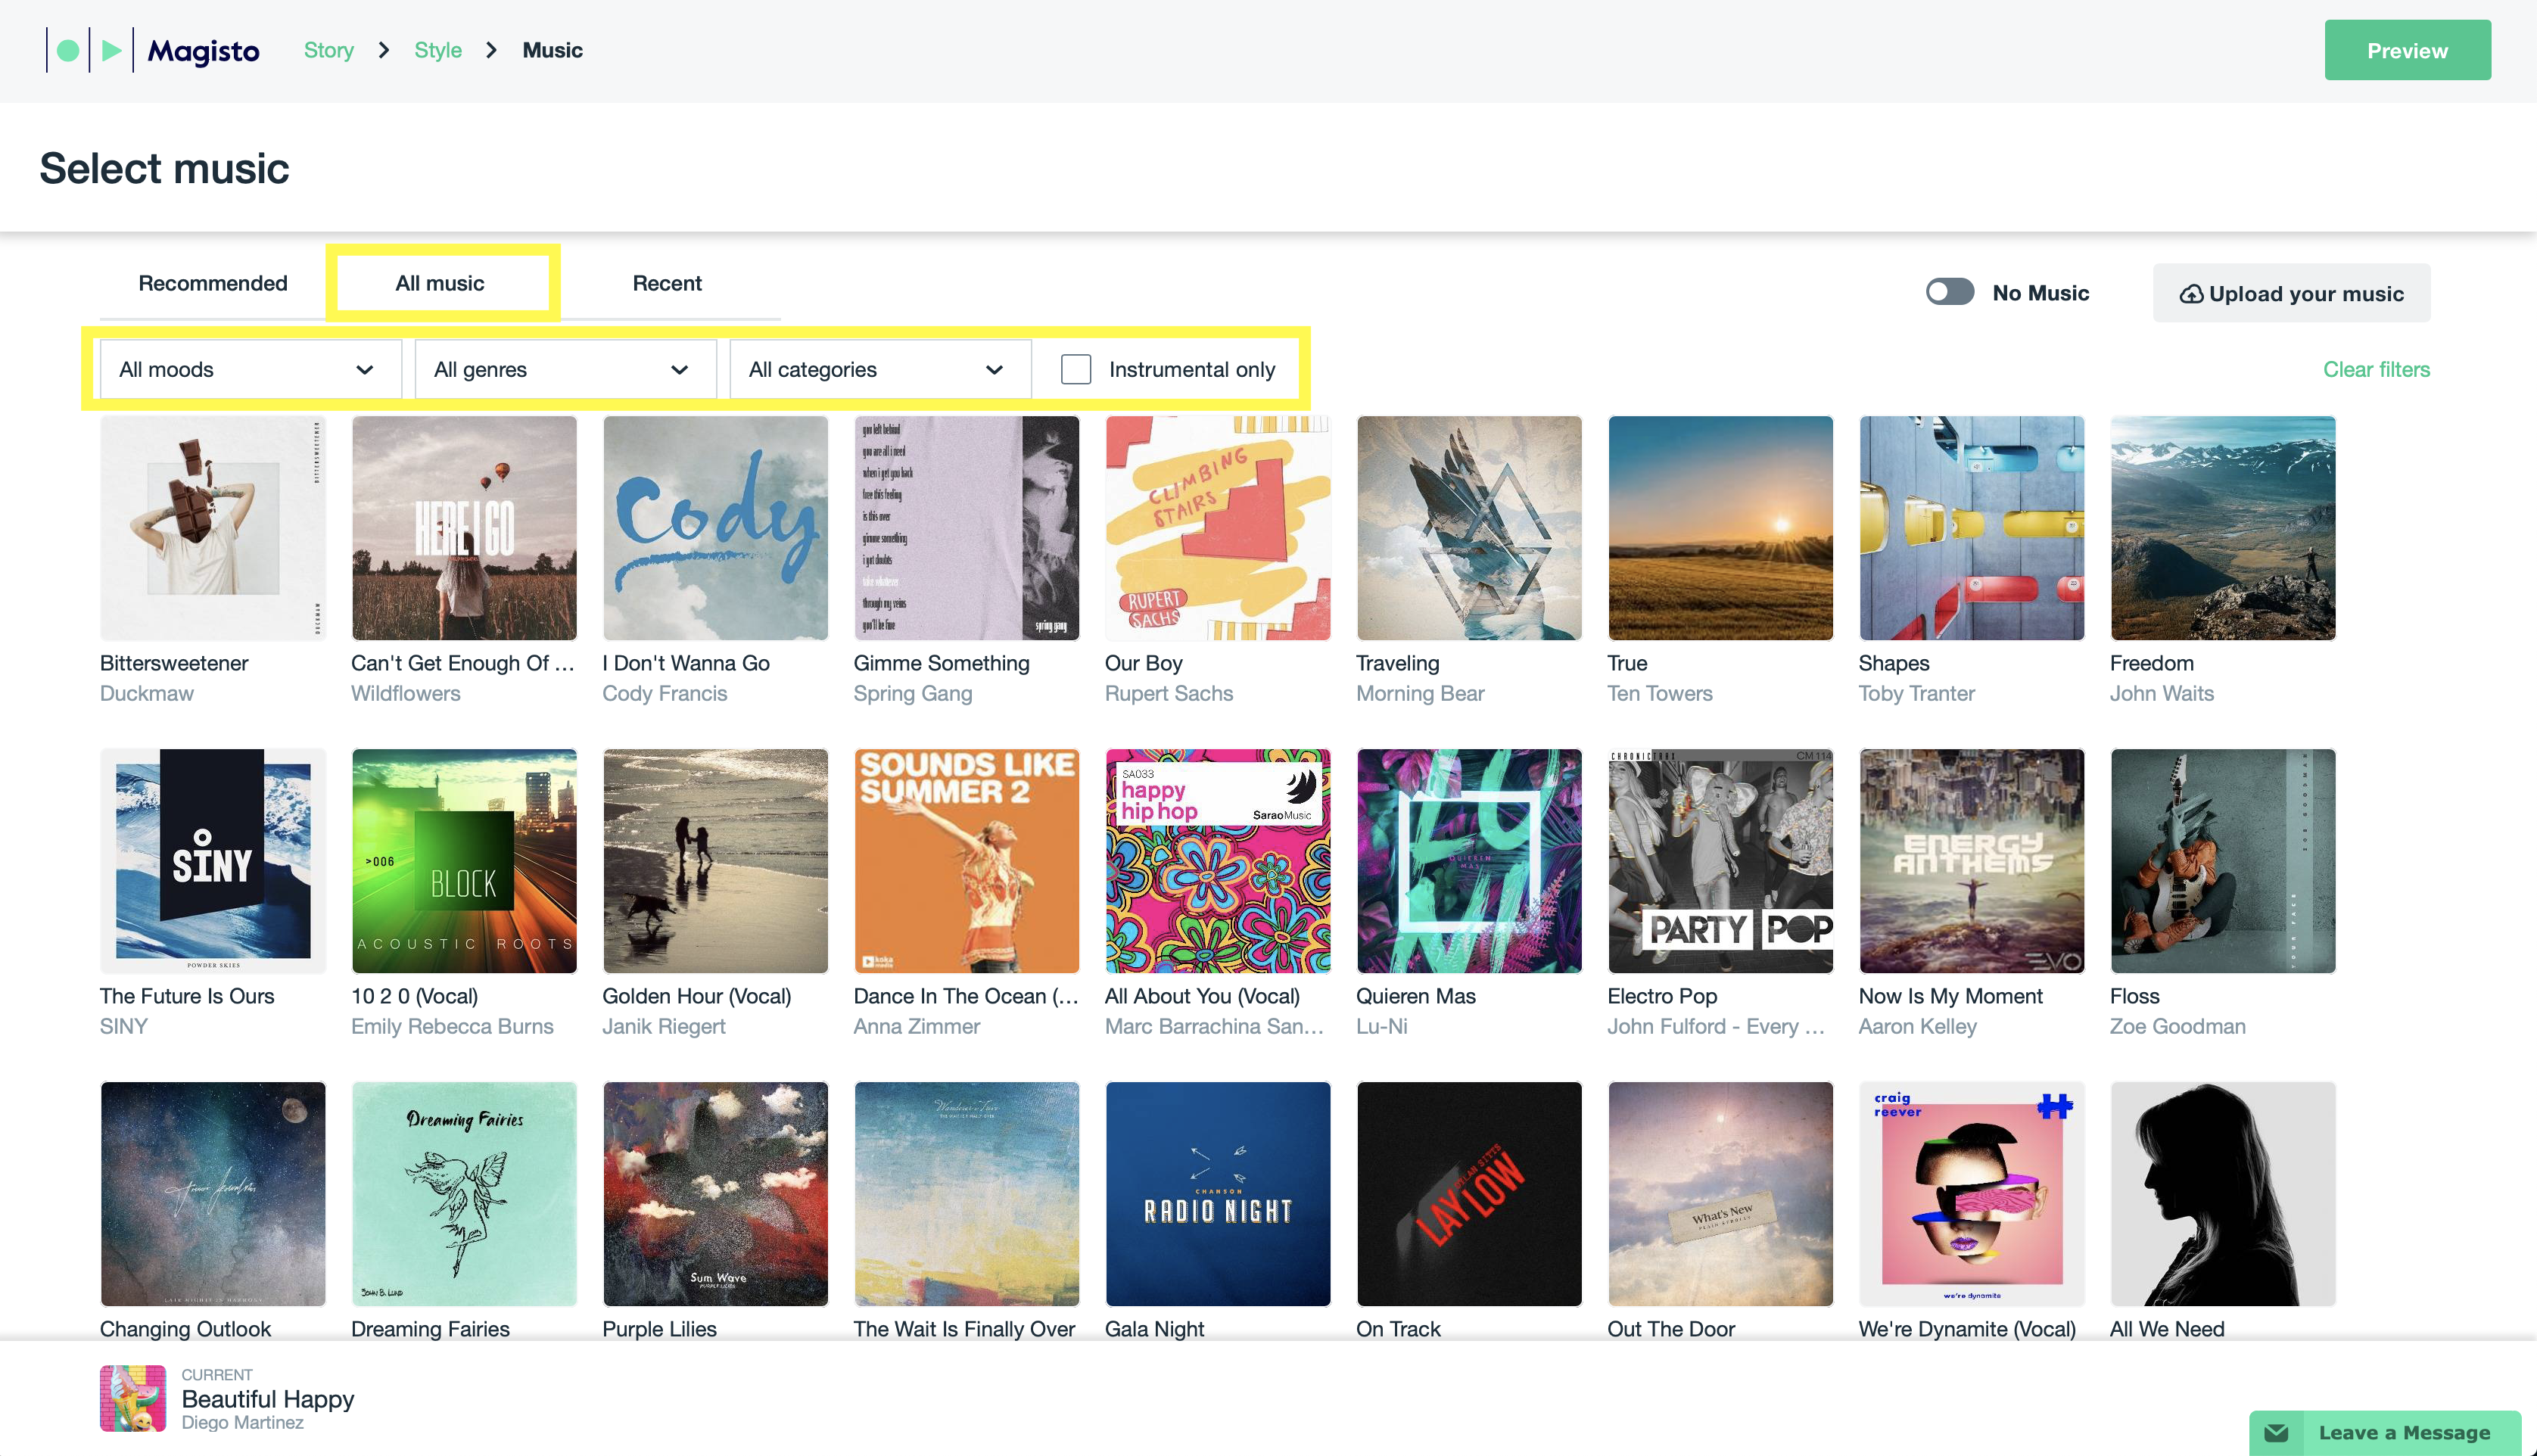Select the Freedom mountain album cover
The image size is (2537, 1456).
(2223, 528)
